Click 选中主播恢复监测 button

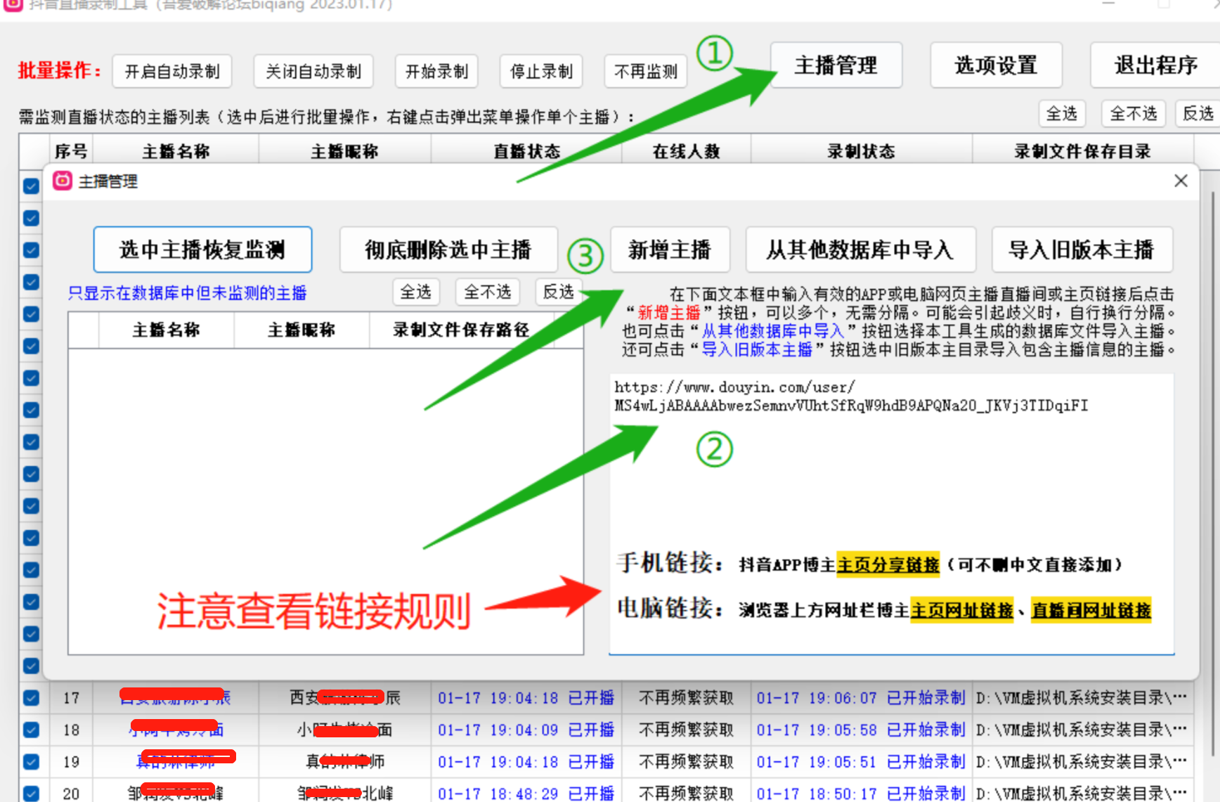tap(202, 250)
